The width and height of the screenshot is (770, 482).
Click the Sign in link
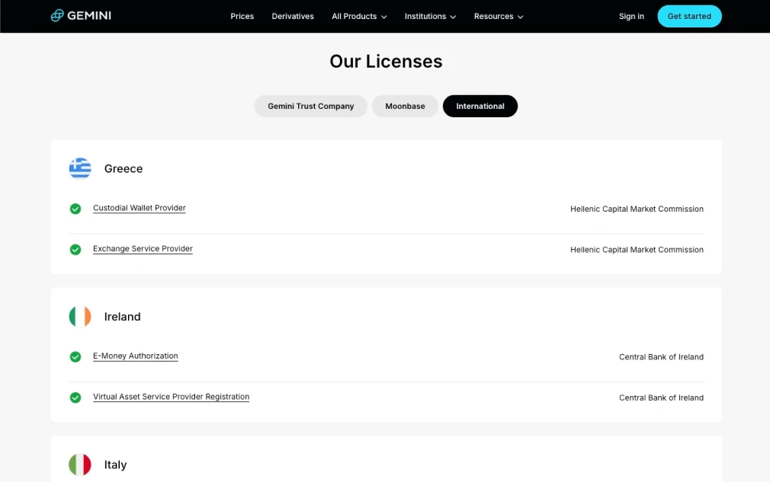pos(631,17)
